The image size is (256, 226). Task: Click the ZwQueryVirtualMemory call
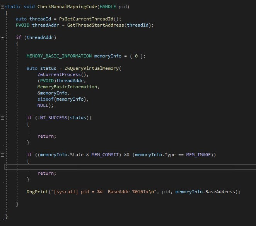pyautogui.click(x=92, y=68)
